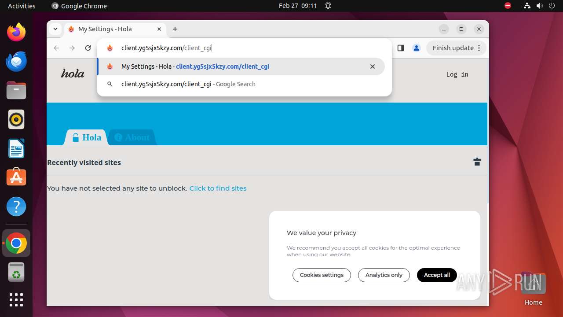Show Applications grid button
Screen dimensions: 563x317
[x=16, y=300]
